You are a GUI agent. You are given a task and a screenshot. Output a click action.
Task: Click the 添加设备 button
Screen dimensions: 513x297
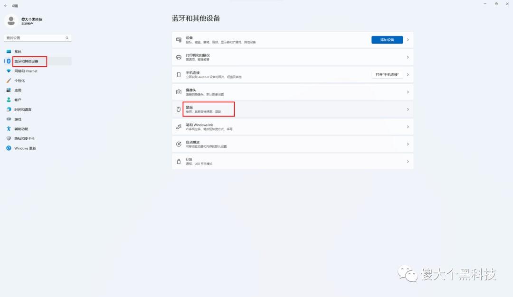click(387, 40)
